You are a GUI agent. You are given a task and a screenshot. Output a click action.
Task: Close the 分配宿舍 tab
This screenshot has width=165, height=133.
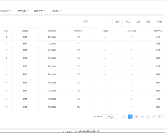[x=44, y=11]
